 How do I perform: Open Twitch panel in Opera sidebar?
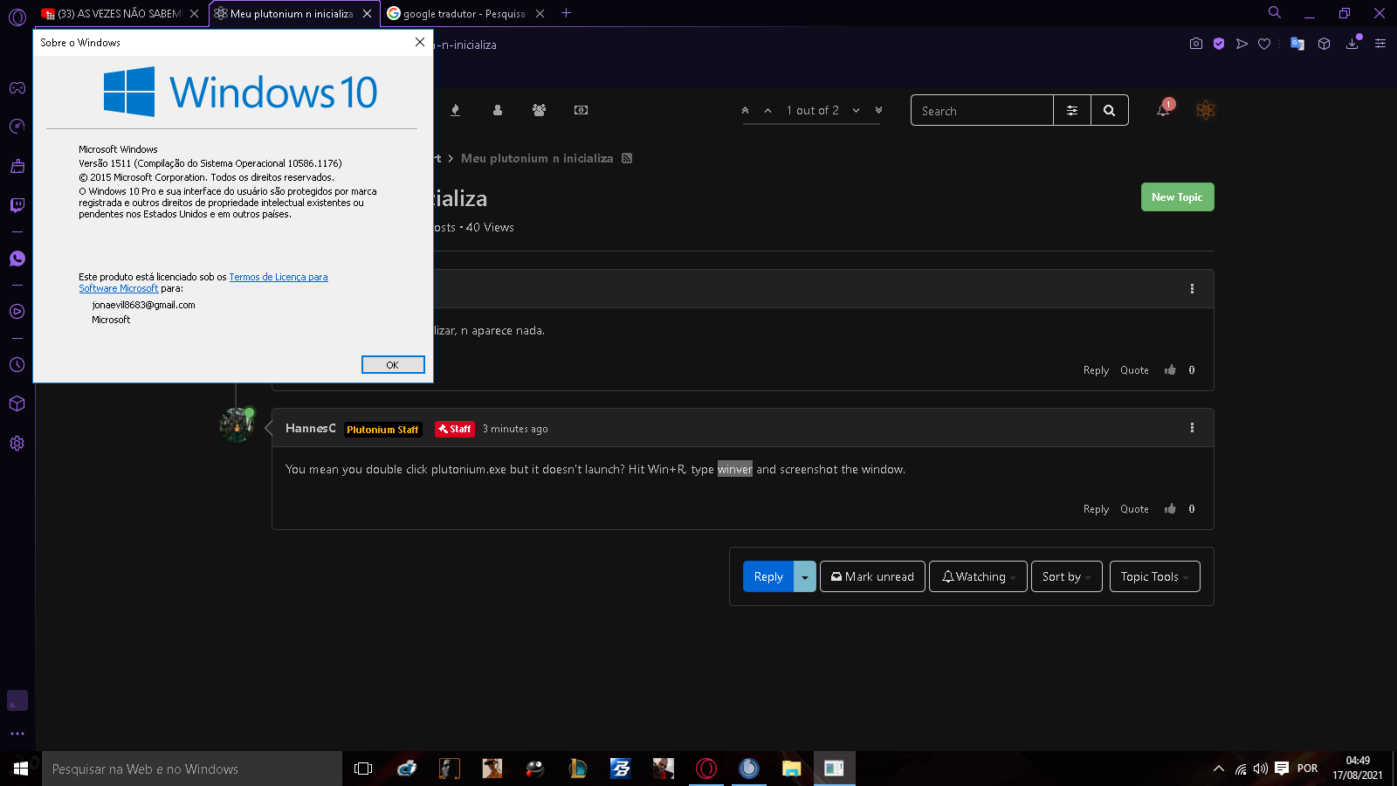point(17,205)
